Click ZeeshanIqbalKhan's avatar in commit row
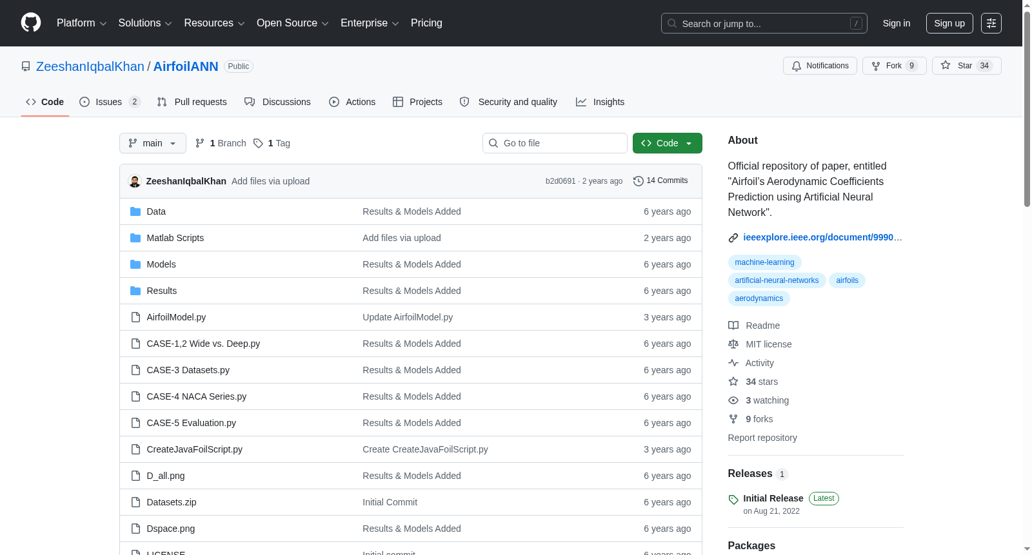The width and height of the screenshot is (1032, 555). click(x=135, y=181)
